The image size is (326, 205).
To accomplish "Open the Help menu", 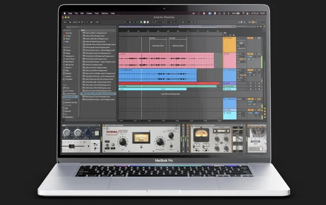I will [x=113, y=13].
